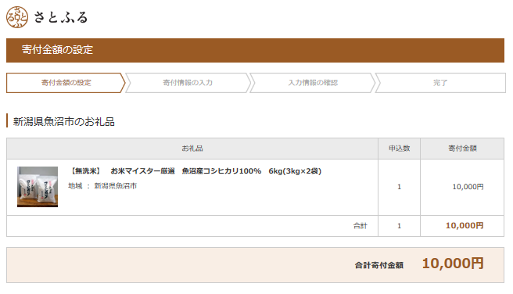Viewport: 513px width, 294px height.
Task: Select the 入力情報の確認 step
Action: [313, 83]
